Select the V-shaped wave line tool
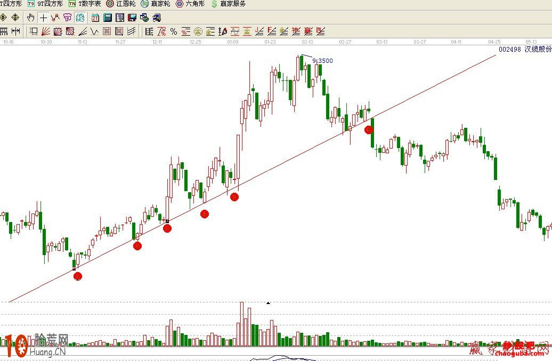The image size is (552, 361). click(94, 31)
